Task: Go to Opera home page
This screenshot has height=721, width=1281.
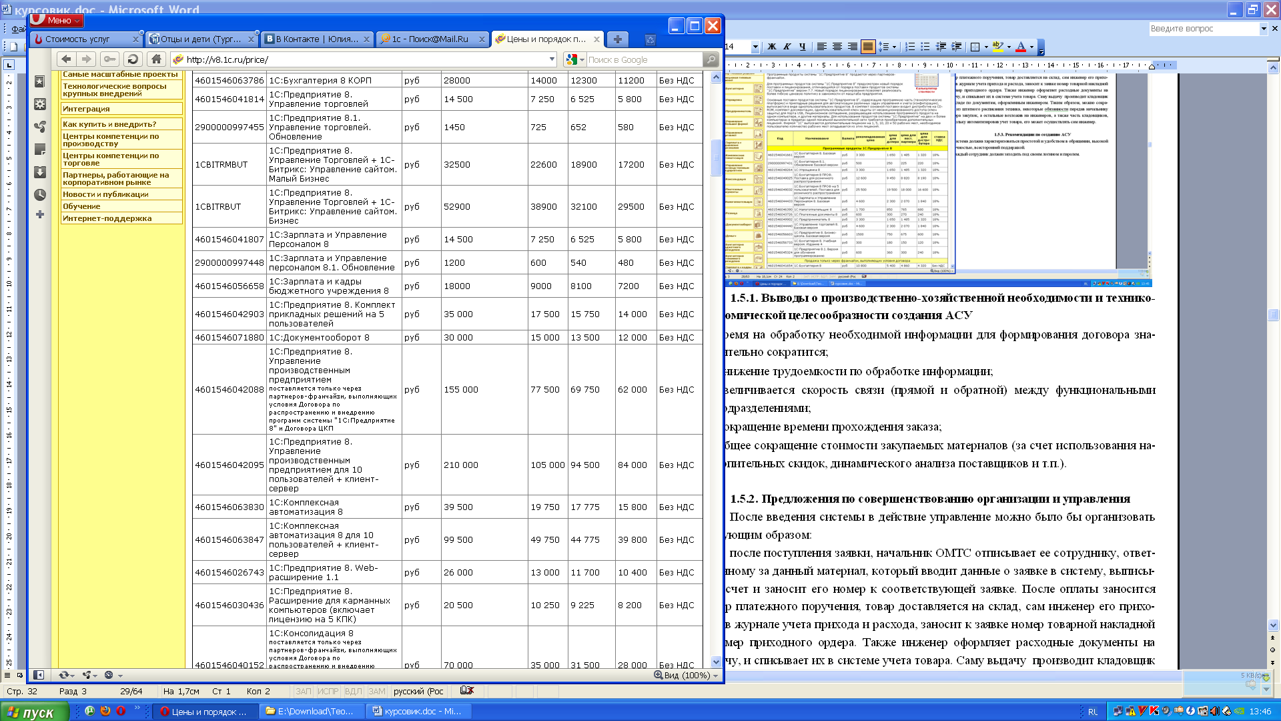Action: coord(156,59)
